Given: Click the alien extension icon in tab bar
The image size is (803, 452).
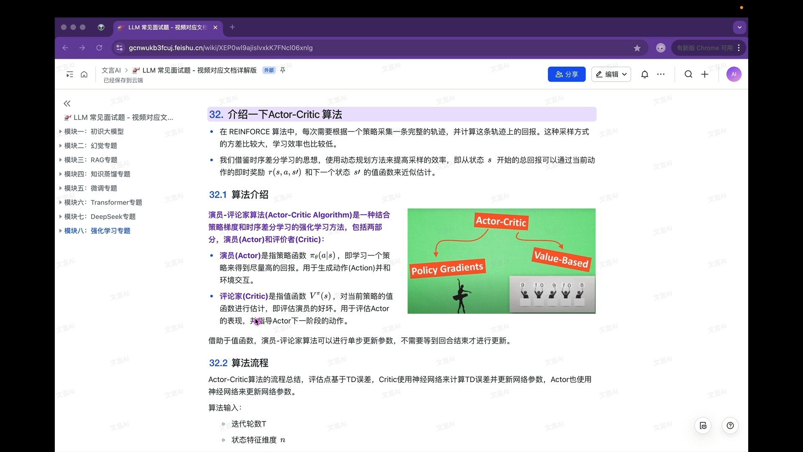Looking at the screenshot, I should 101,27.
